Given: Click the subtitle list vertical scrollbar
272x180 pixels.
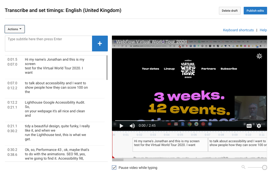Looking at the screenshot, I should pos(107,68).
